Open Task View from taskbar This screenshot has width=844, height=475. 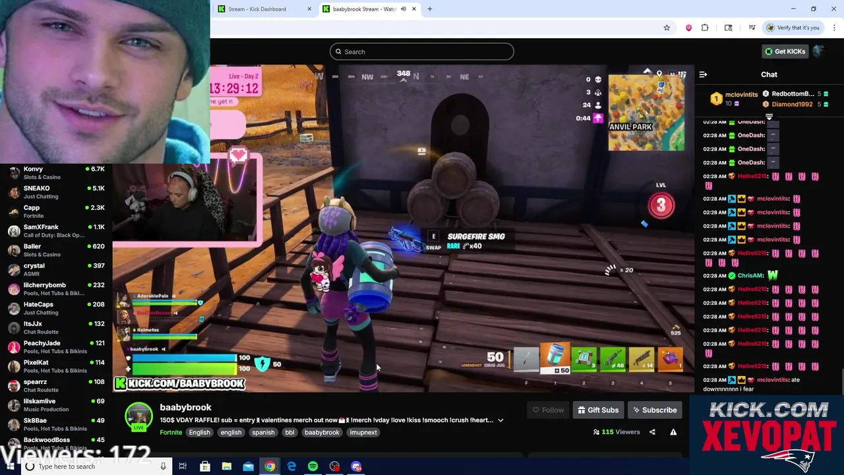tap(183, 466)
